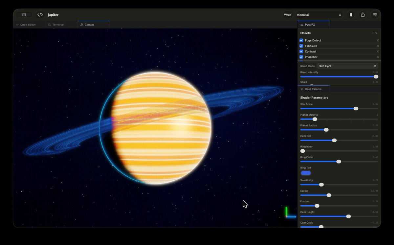
Task: Toggle the sidebar panel button at top-left
Action: coord(24,15)
